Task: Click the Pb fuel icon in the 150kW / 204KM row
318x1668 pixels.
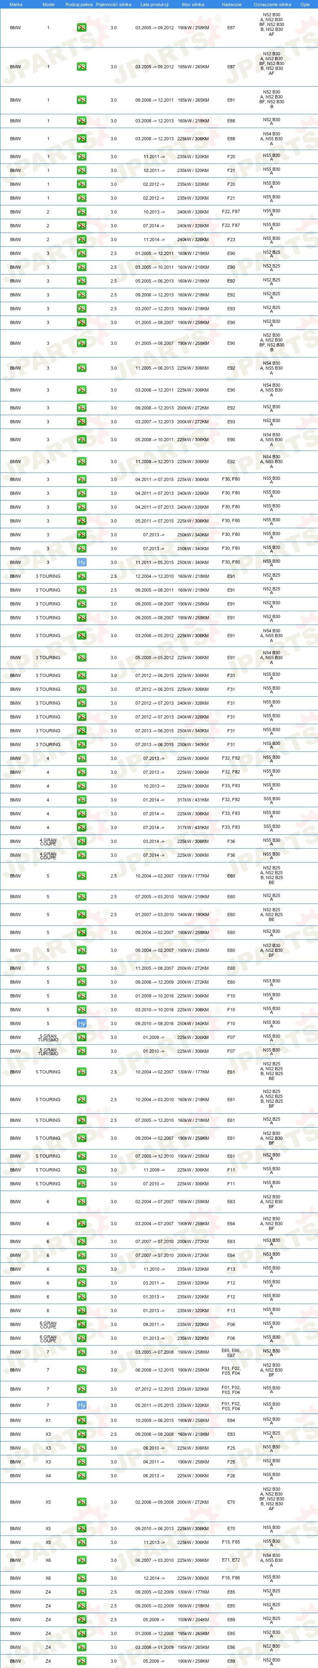Action: tap(82, 1619)
